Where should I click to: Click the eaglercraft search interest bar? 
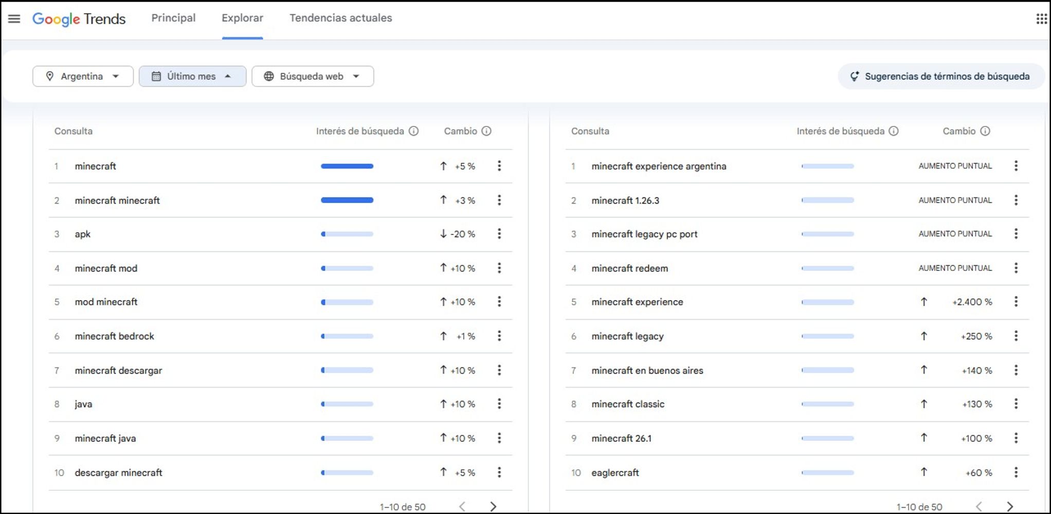[828, 472]
